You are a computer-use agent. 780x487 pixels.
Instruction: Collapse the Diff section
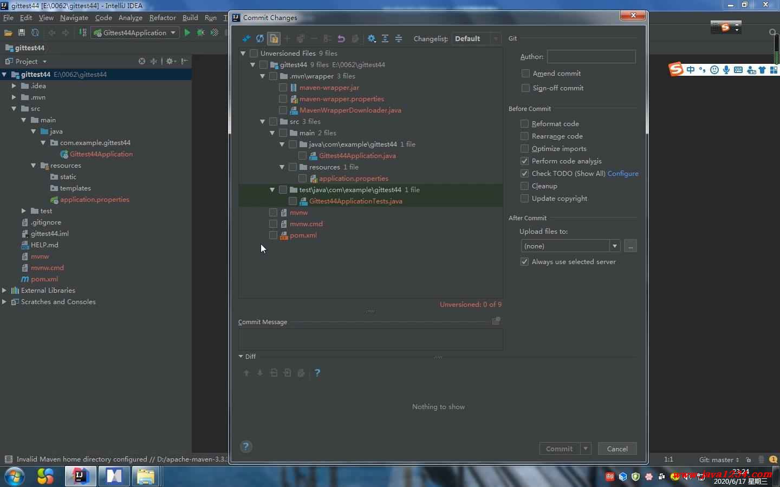(x=241, y=357)
